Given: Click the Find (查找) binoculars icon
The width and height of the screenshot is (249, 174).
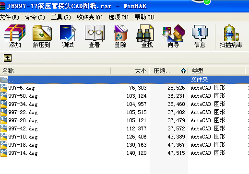Looking at the screenshot, I should pos(145,33).
